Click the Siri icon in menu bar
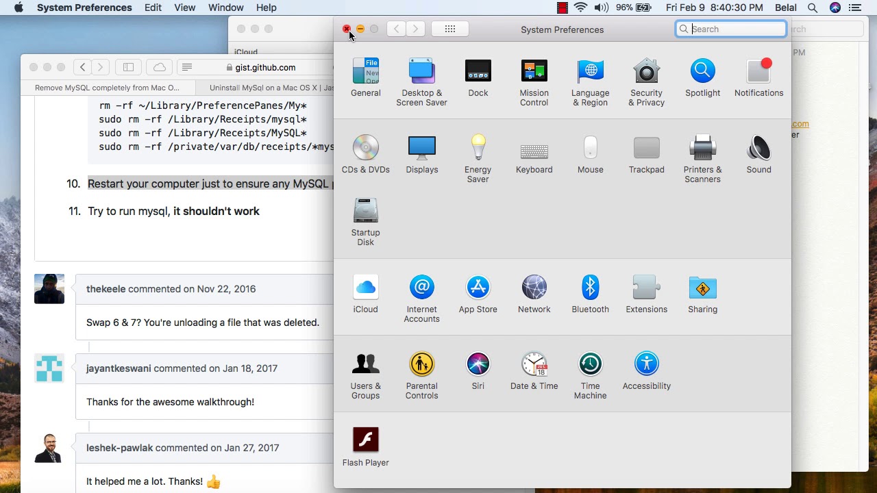 click(835, 8)
